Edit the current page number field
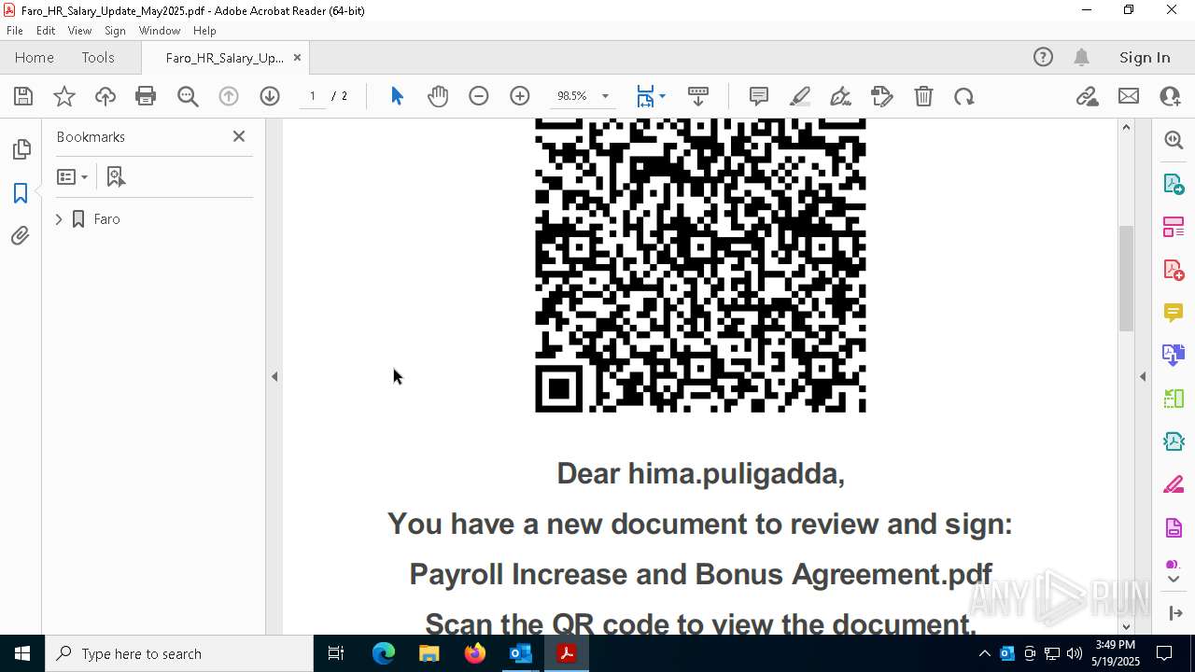The width and height of the screenshot is (1195, 672). coord(312,96)
